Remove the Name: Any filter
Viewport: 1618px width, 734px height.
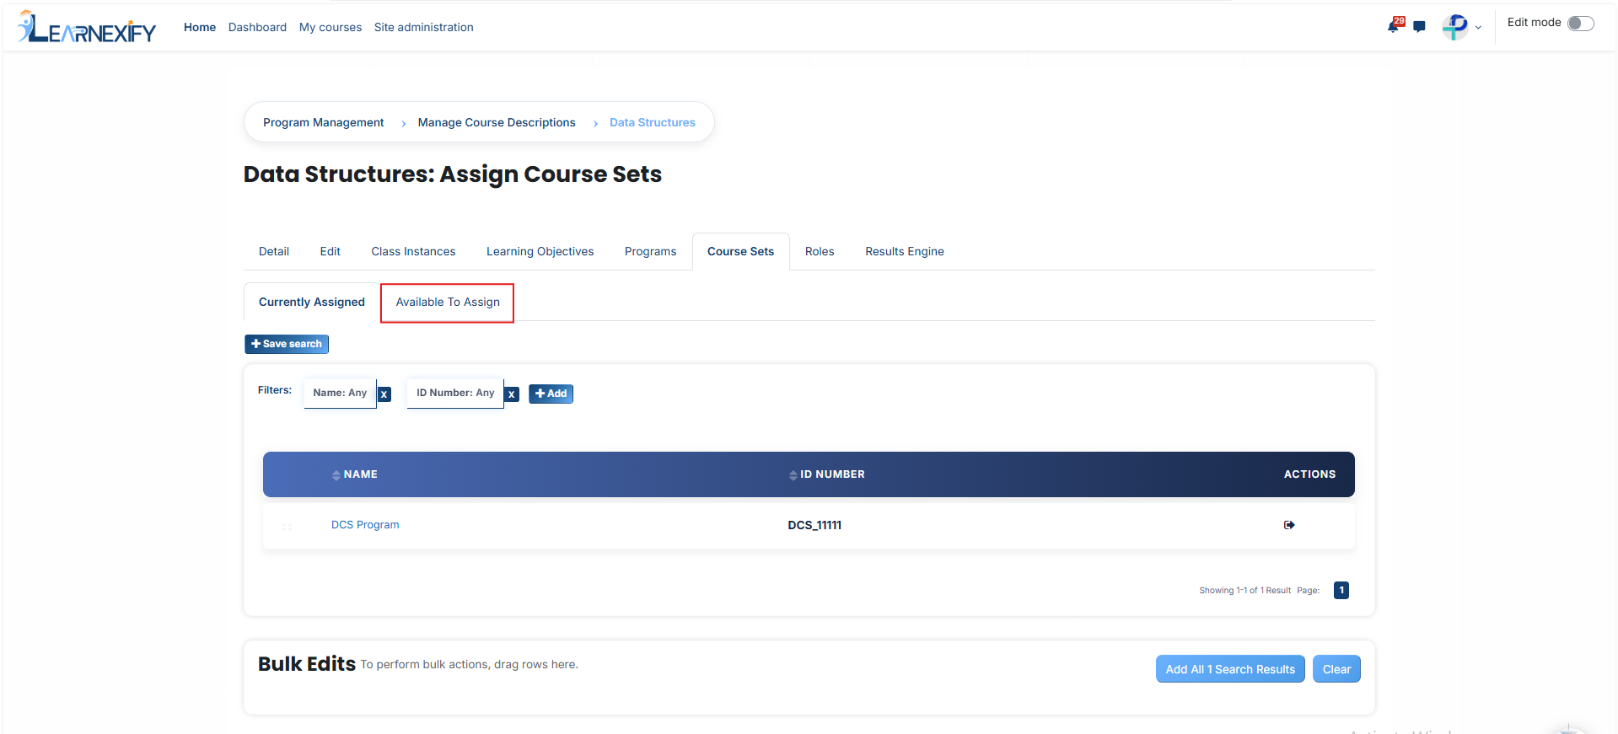click(x=384, y=394)
